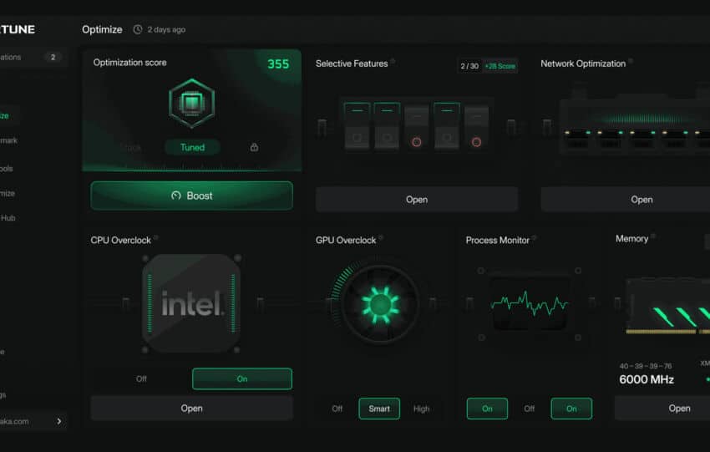Viewport: 710px width, 452px height.
Task: Click the info icon next to GPU Overclock
Action: tap(381, 237)
